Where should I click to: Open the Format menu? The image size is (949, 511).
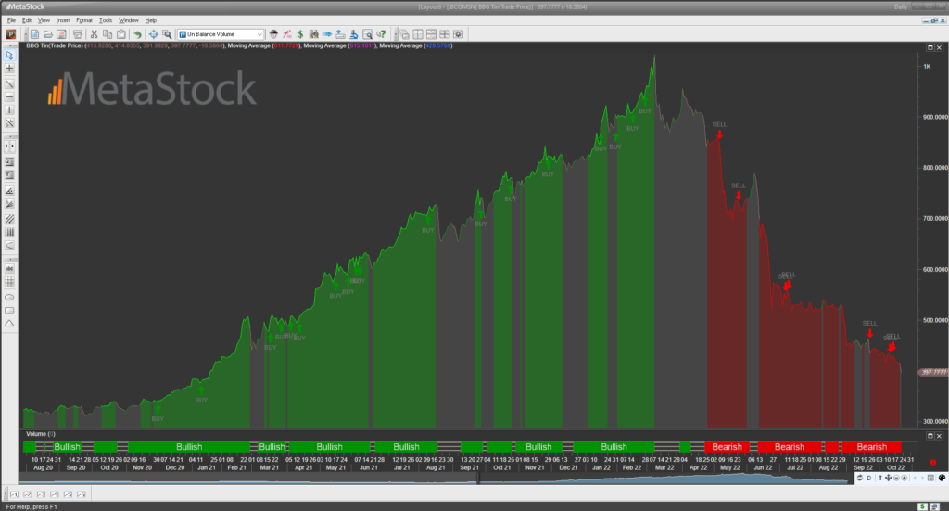(84, 19)
